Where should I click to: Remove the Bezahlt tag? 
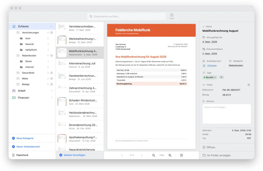pos(215,77)
